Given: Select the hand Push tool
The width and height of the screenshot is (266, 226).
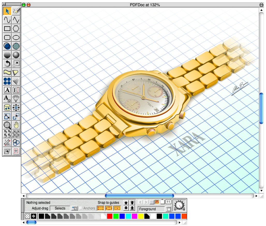Looking at the screenshot, I should [x=16, y=125].
